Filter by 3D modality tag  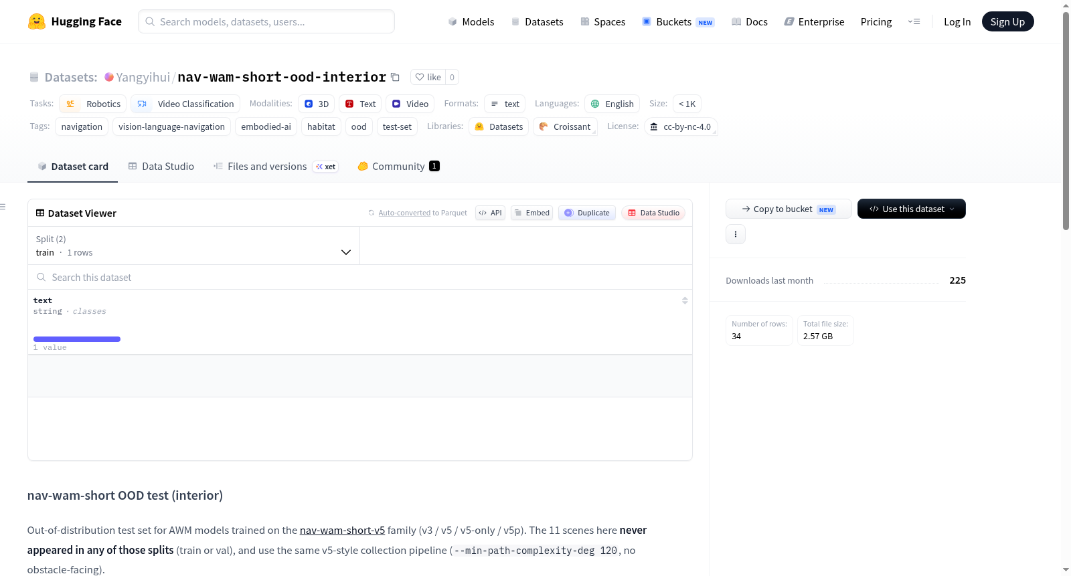tap(317, 104)
